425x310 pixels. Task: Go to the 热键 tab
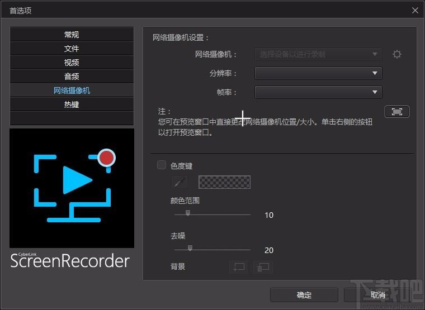pyautogui.click(x=72, y=104)
